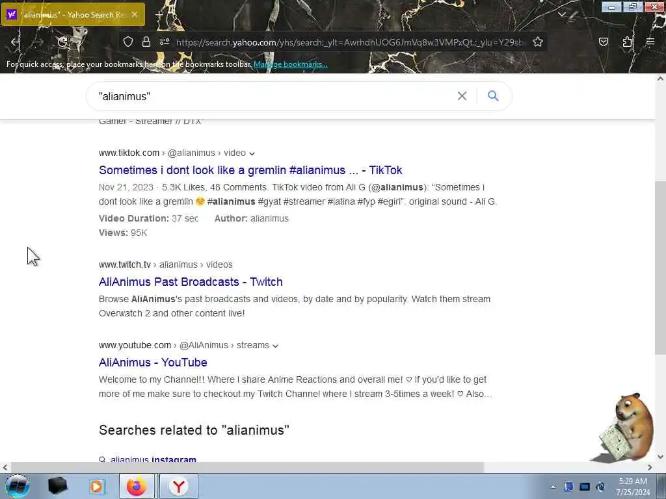Open the Manage bookmarks link
666x499 pixels.
coord(291,64)
